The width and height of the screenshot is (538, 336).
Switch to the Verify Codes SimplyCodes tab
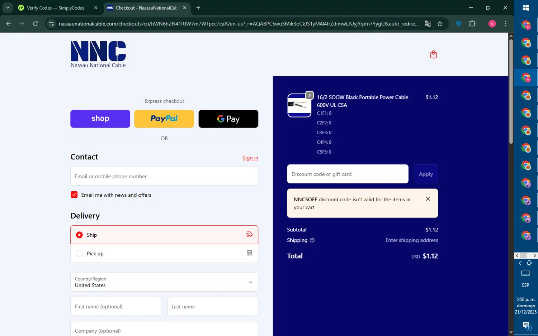(x=57, y=8)
